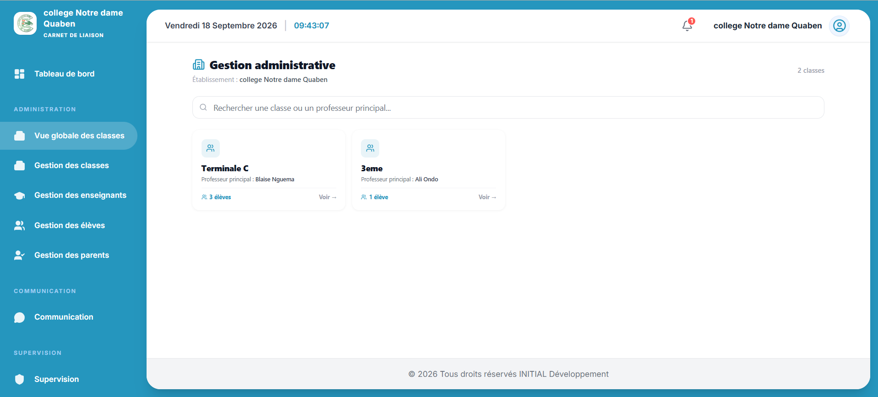Focus the class or professor search field
The width and height of the screenshot is (878, 397).
[x=508, y=108]
